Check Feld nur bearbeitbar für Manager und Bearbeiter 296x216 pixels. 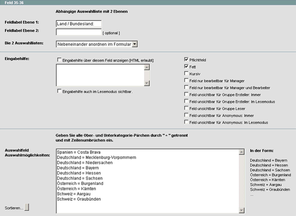point(186,87)
